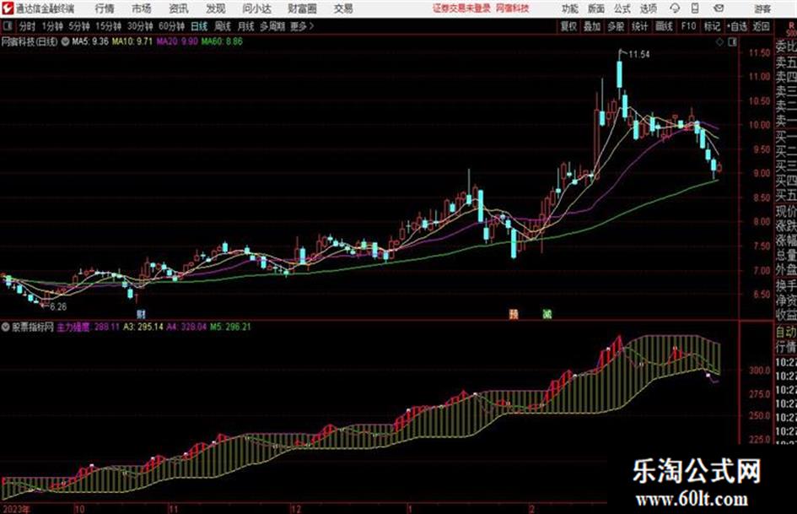797x514 pixels.
Task: Select the 日线 daily period
Action: [199, 26]
